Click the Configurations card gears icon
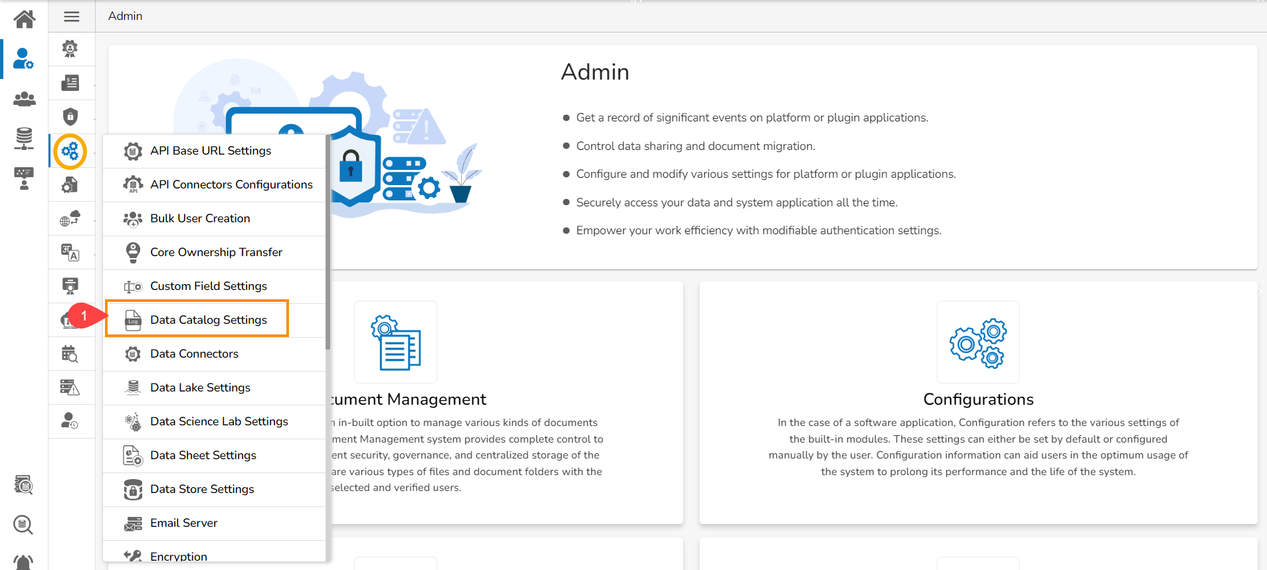1267x570 pixels. tap(978, 342)
